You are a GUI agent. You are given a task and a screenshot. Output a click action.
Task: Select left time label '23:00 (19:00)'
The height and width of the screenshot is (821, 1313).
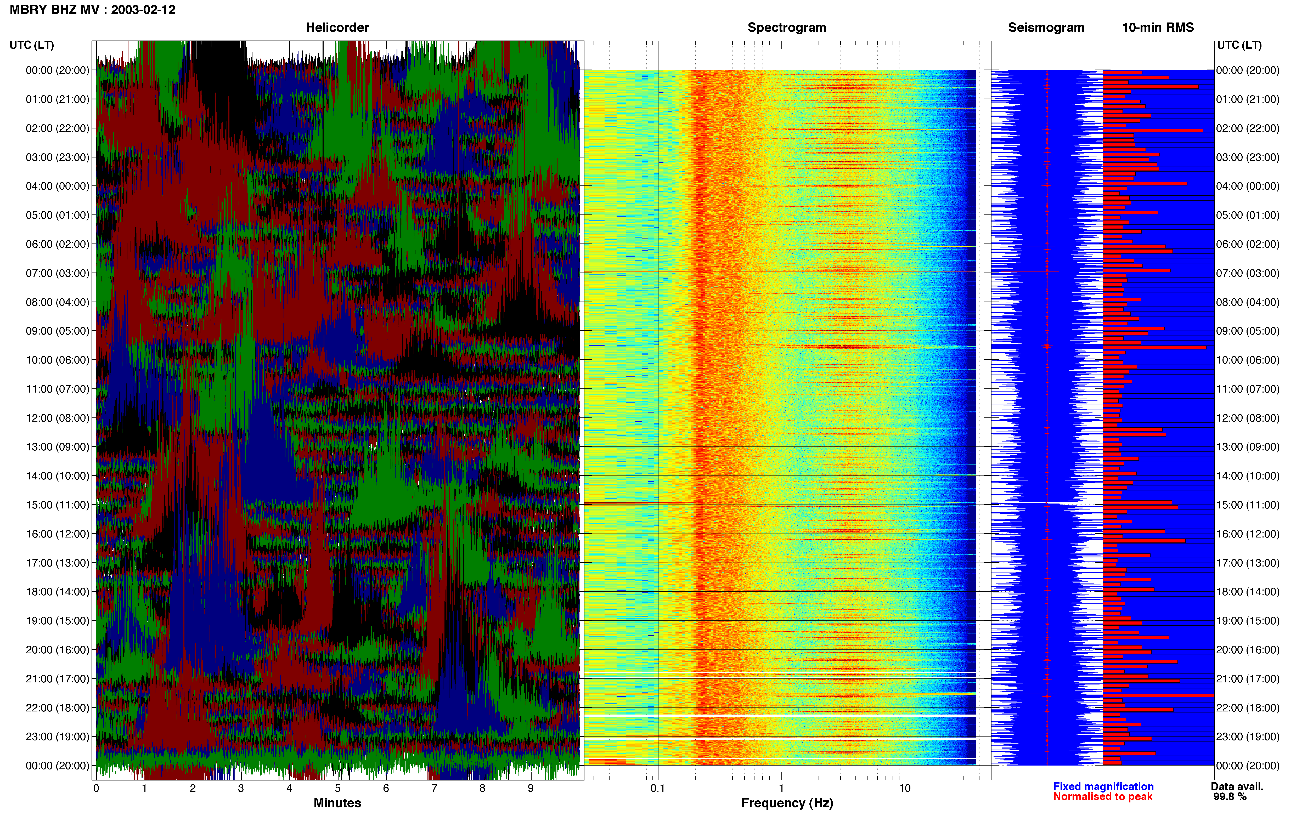click(57, 737)
